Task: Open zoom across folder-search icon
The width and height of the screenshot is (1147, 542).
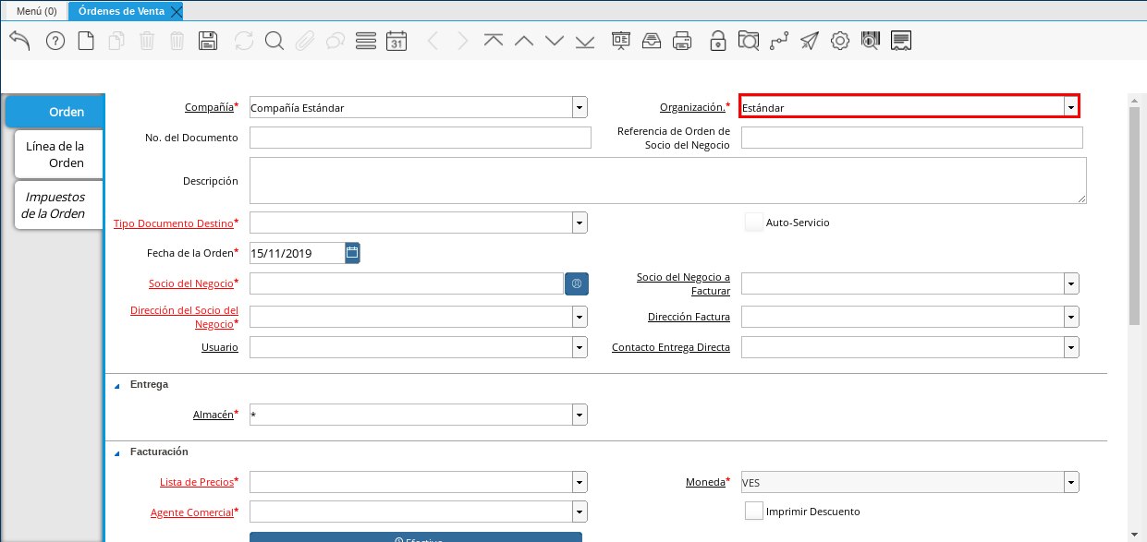Action: tap(748, 41)
